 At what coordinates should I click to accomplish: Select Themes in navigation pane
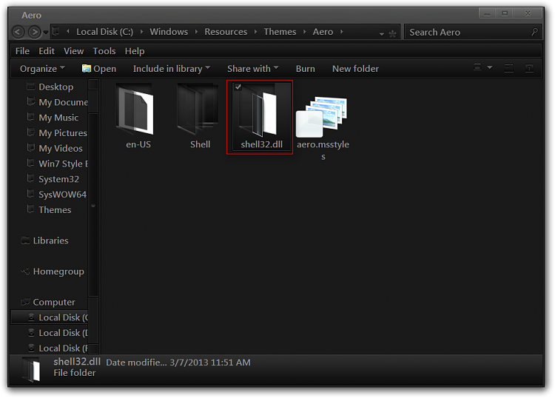(55, 210)
